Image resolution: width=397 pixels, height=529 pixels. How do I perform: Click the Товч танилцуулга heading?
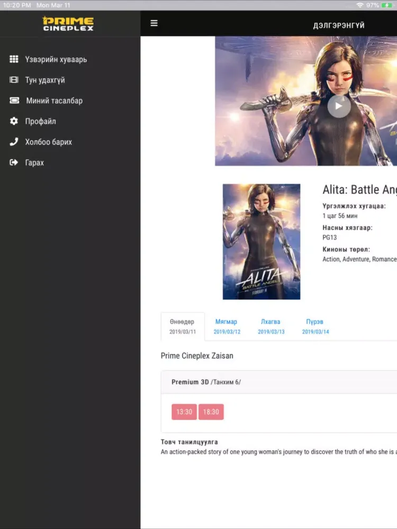click(189, 442)
